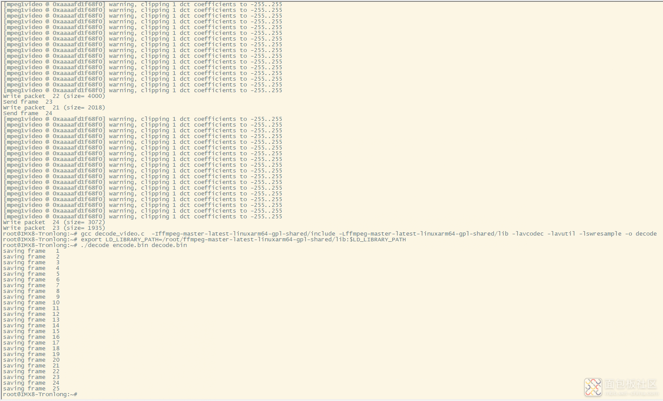Select the 'saving frame 25' line
663x401 pixels.
[x=31, y=389]
